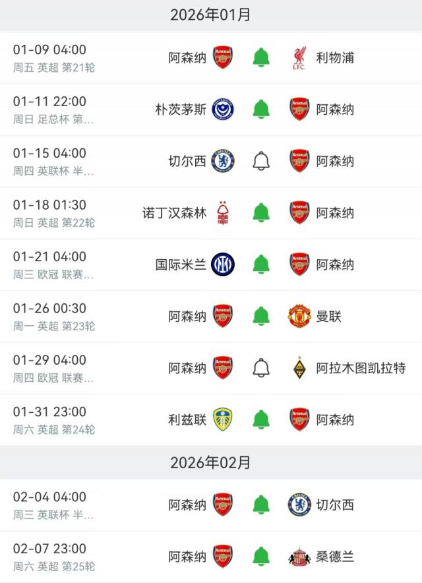The width and height of the screenshot is (422, 583).
Task: Select the 2026年02月 month header
Action: point(210,463)
